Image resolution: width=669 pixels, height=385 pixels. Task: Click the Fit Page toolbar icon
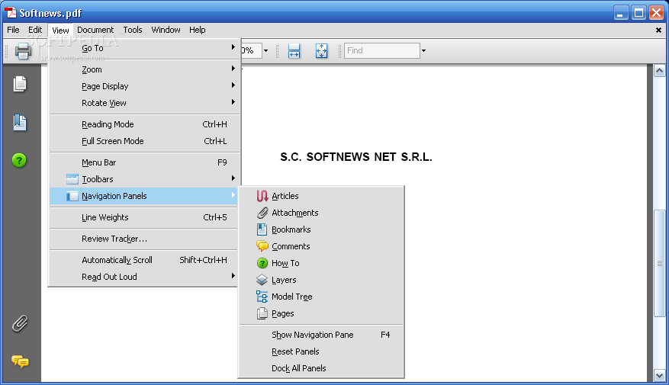point(321,51)
